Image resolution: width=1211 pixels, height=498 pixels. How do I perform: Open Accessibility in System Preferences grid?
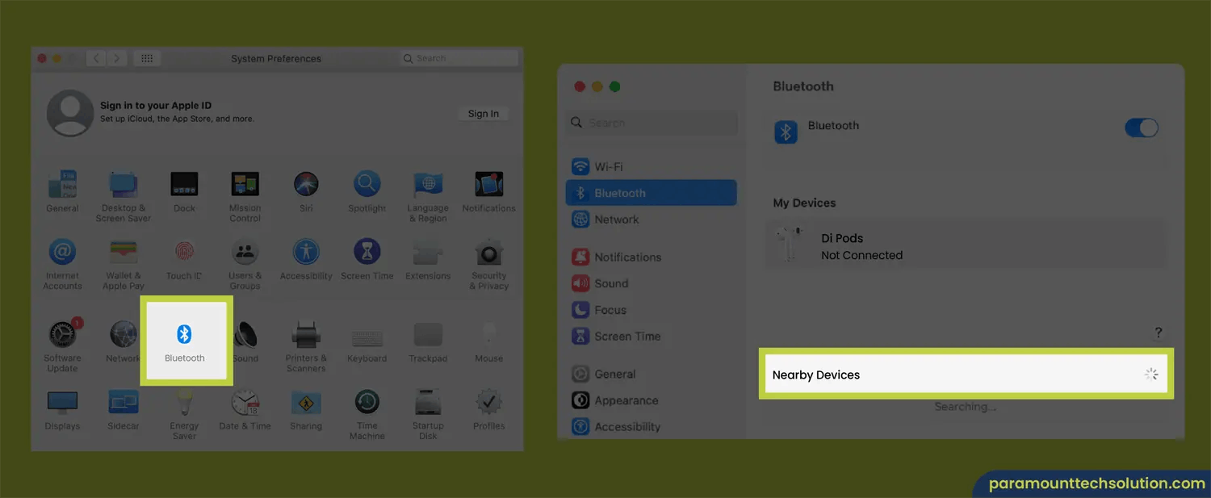coord(306,259)
